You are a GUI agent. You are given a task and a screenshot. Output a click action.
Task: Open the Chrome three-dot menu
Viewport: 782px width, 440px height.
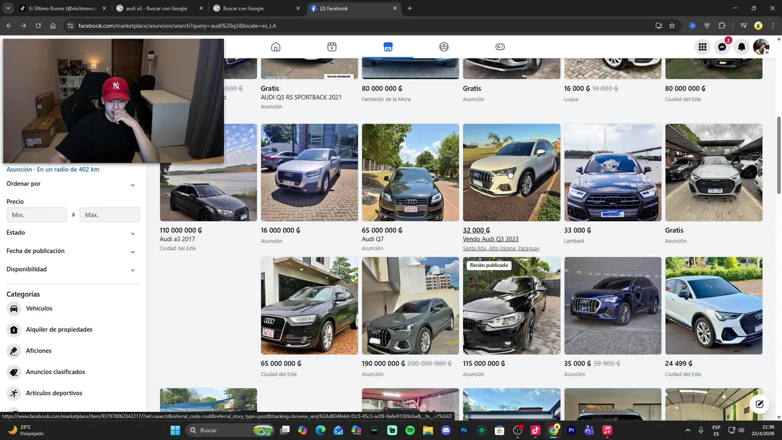pyautogui.click(x=773, y=26)
